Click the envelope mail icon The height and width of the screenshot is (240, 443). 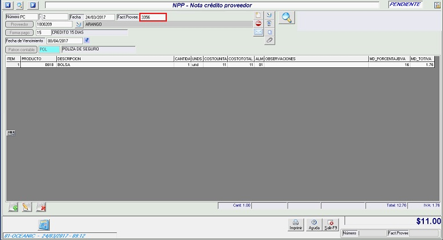click(259, 32)
